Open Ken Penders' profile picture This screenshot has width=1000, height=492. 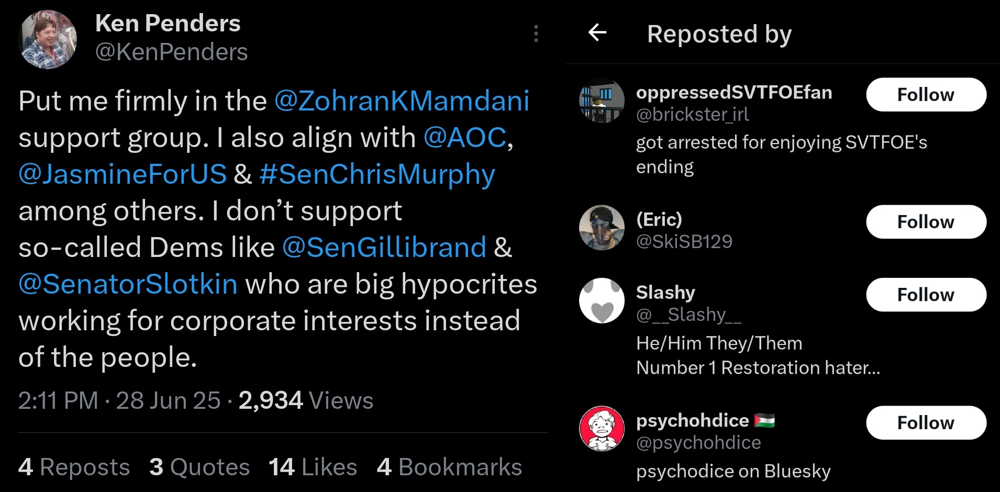pyautogui.click(x=48, y=39)
